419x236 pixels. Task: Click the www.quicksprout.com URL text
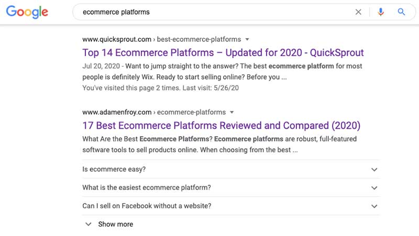pos(117,39)
